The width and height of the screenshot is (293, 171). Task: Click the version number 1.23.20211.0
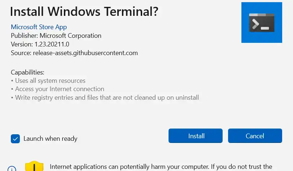(52, 44)
